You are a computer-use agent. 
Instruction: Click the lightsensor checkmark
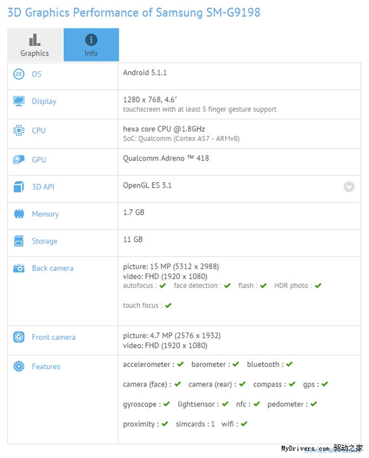[225, 404]
